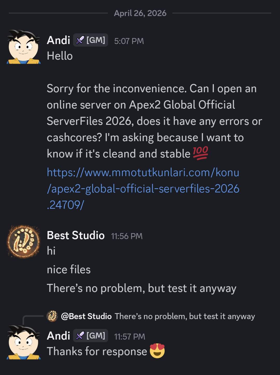Click the Best Studio flaming avatar
Viewport: 280px width, 375px height.
[24, 241]
